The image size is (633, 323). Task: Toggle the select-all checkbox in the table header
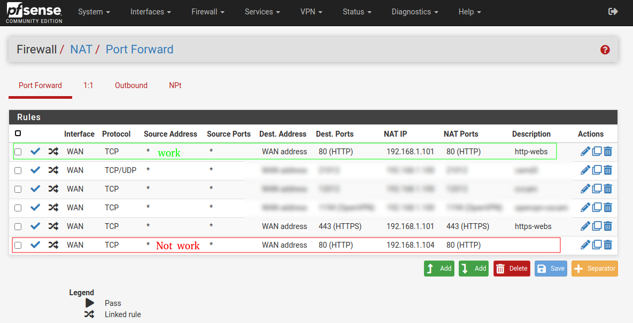pos(18,133)
